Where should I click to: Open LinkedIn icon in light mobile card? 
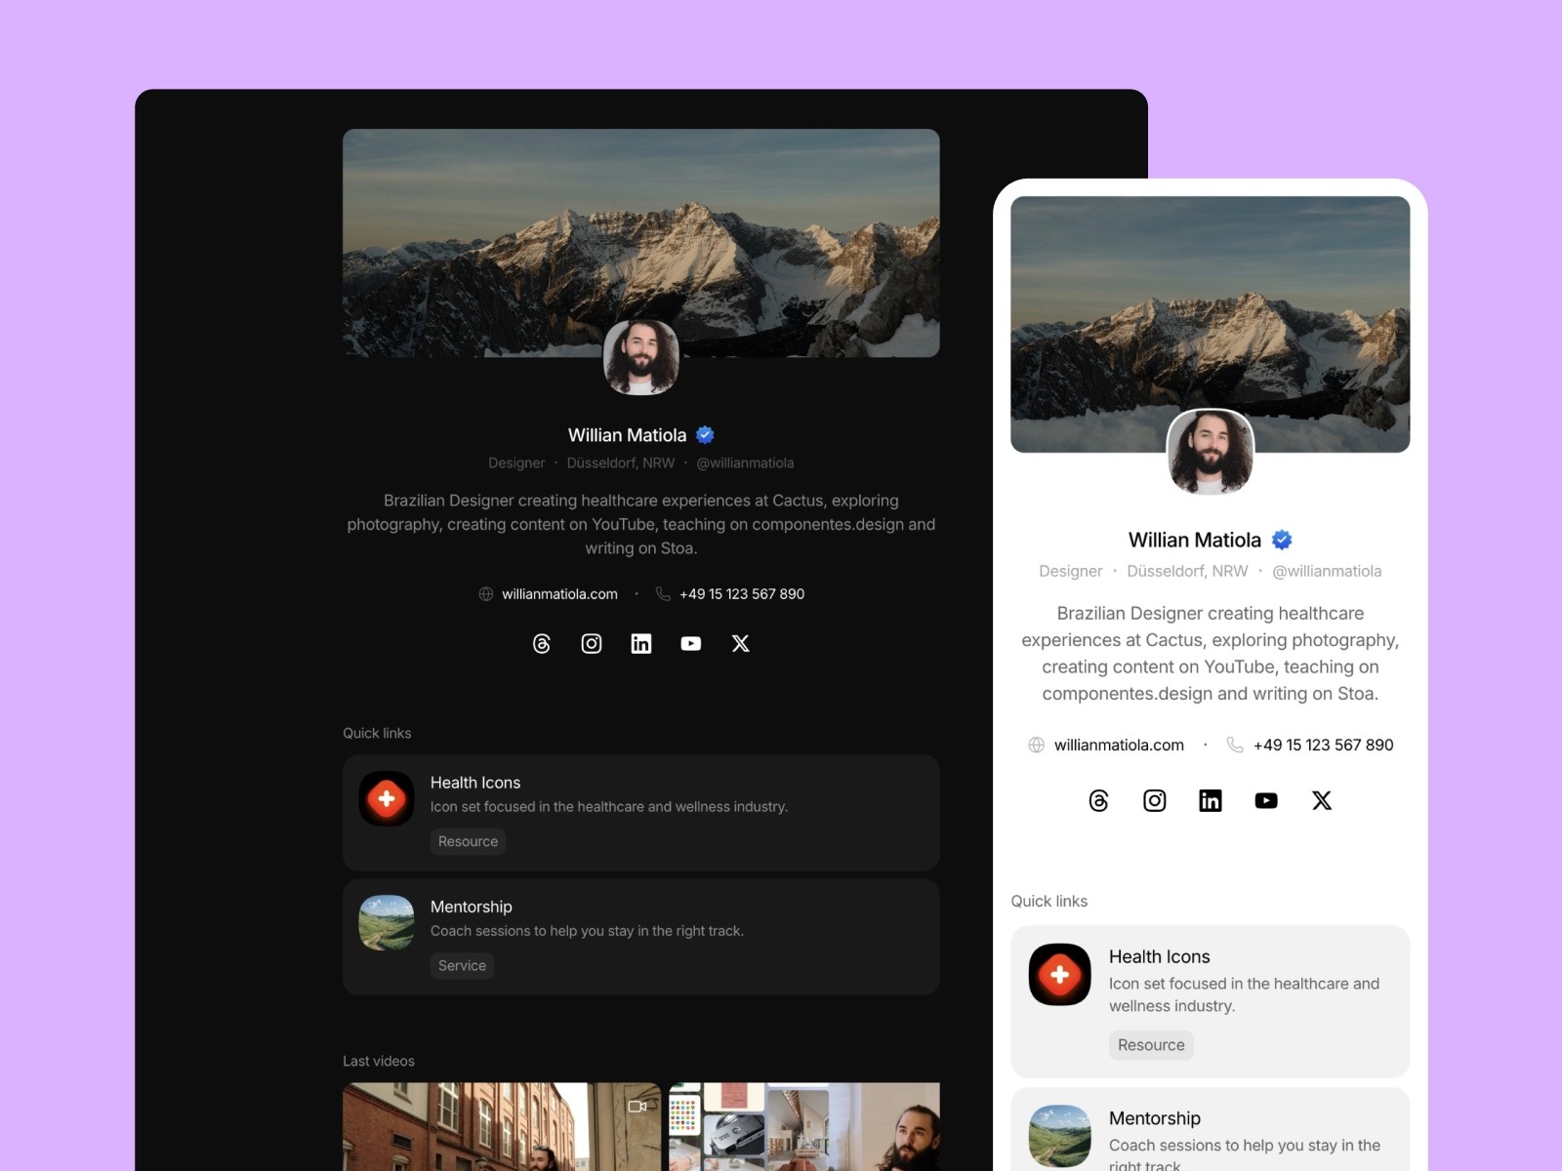tap(1211, 800)
